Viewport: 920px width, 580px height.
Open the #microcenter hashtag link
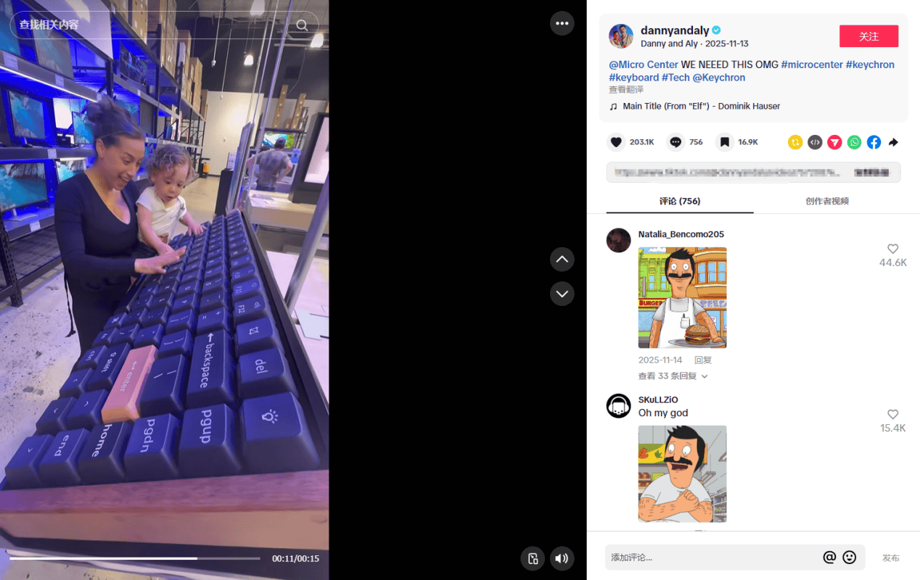point(812,65)
